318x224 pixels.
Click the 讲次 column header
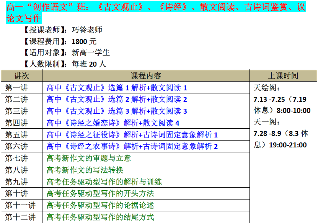(22, 75)
